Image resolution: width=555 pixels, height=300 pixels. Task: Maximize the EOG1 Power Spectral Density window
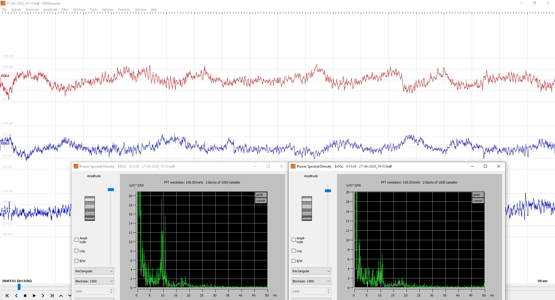coord(268,166)
